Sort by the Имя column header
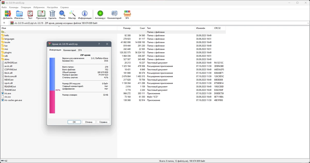 (x=59, y=28)
